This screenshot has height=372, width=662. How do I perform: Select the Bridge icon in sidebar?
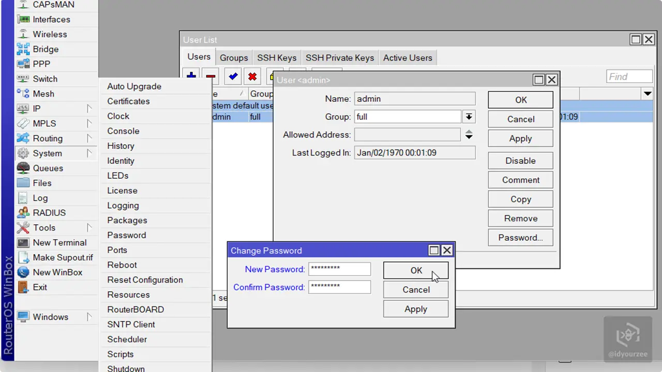(x=23, y=49)
